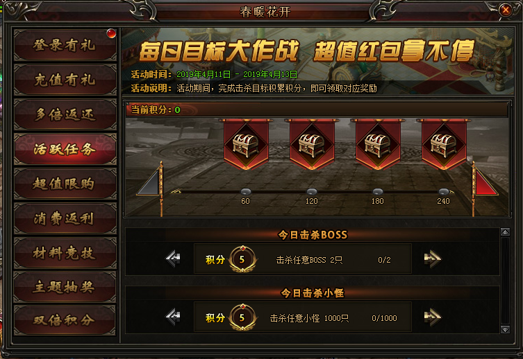Open the treasure chest reward at 180 points
523x359 pixels.
pyautogui.click(x=378, y=145)
